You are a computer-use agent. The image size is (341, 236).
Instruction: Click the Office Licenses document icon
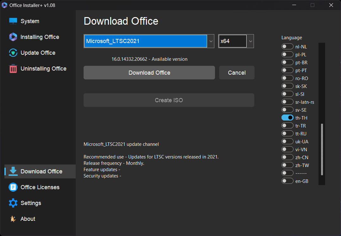point(13,187)
